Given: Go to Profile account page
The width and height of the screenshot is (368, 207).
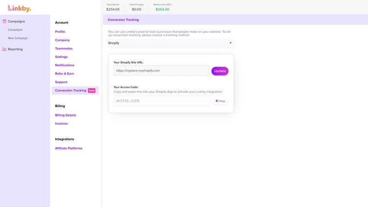Looking at the screenshot, I should (60, 32).
